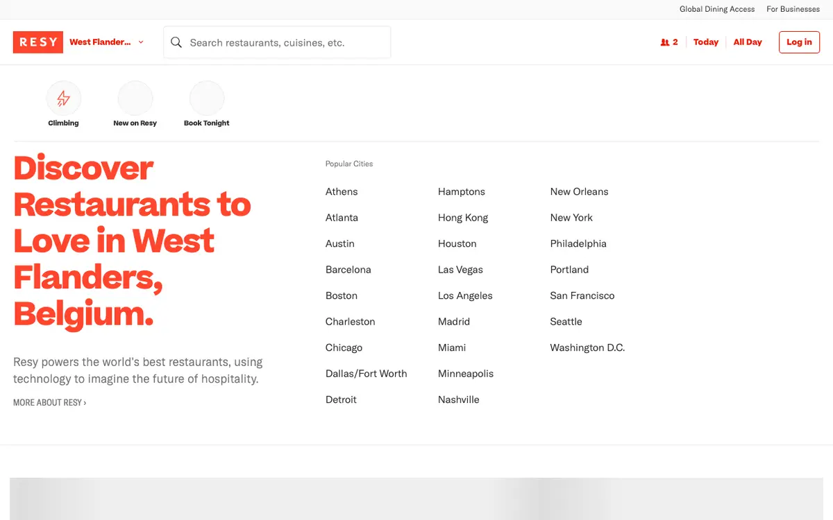Open the Today date picker
This screenshot has height=520, width=833.
[x=706, y=42]
